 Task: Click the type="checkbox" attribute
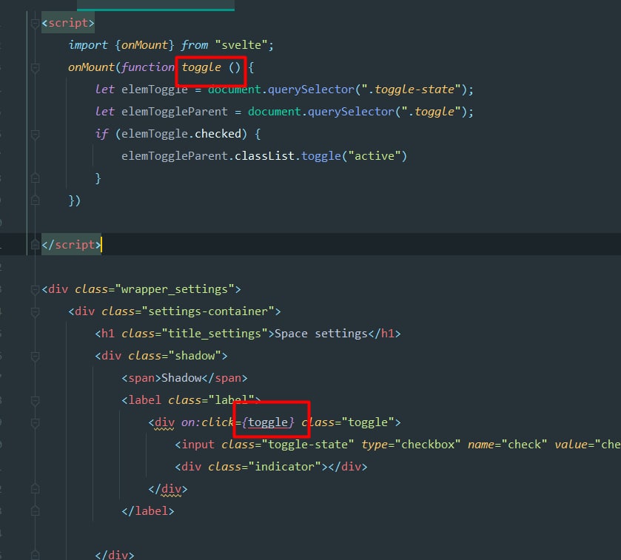411,445
